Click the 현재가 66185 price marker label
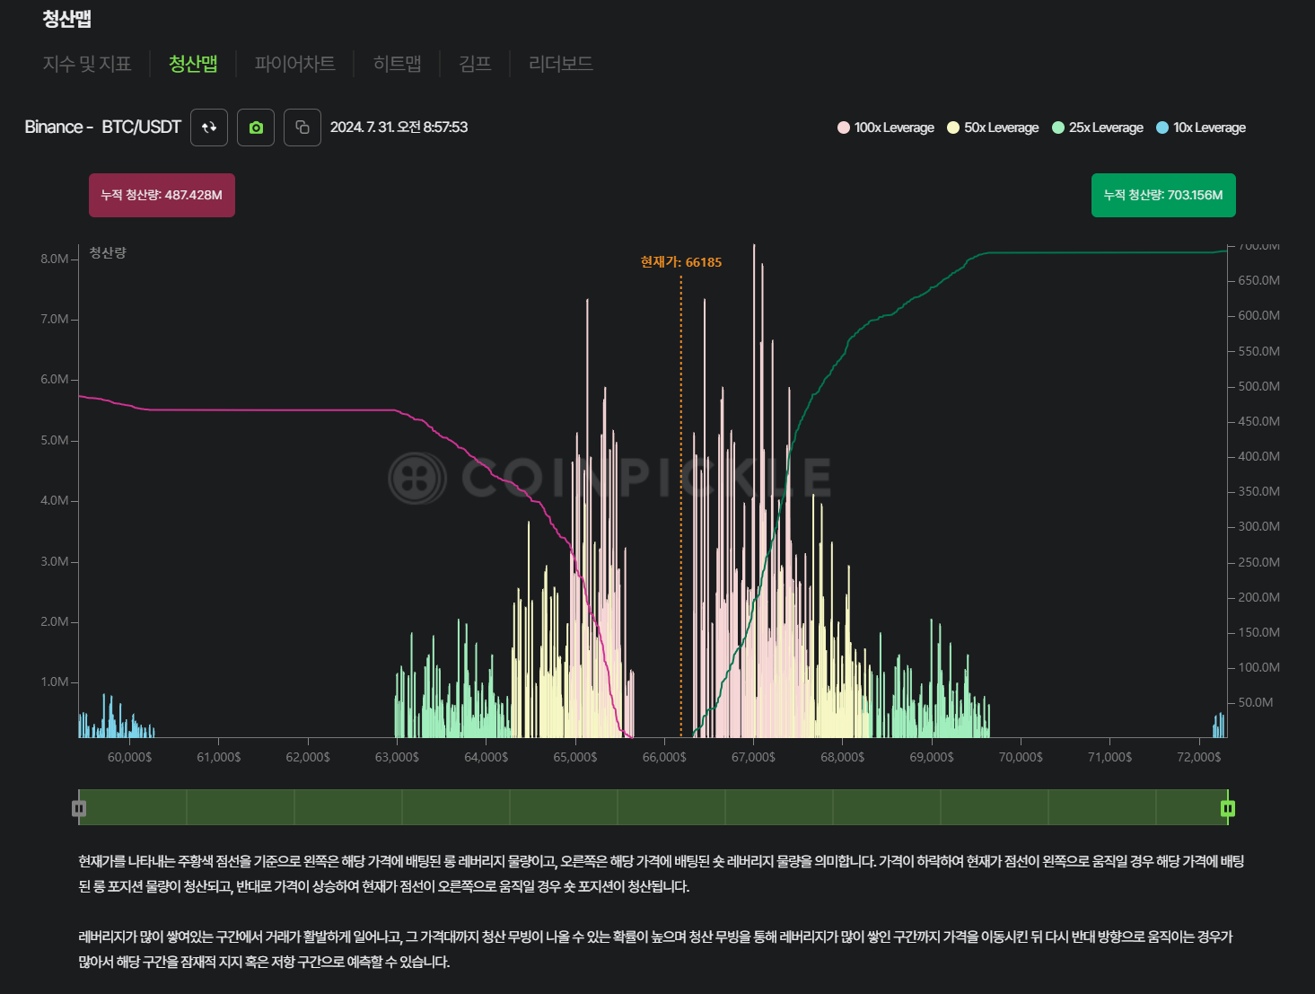 (679, 261)
